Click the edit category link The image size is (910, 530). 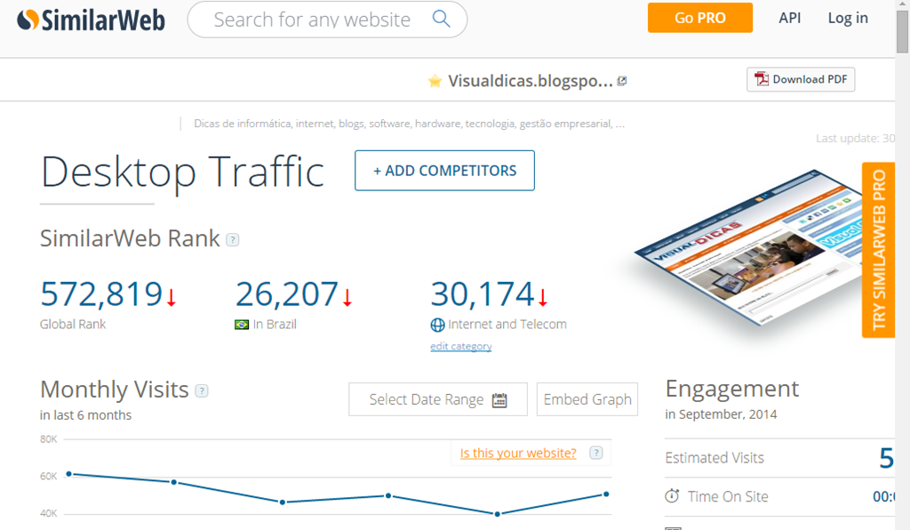point(461,347)
